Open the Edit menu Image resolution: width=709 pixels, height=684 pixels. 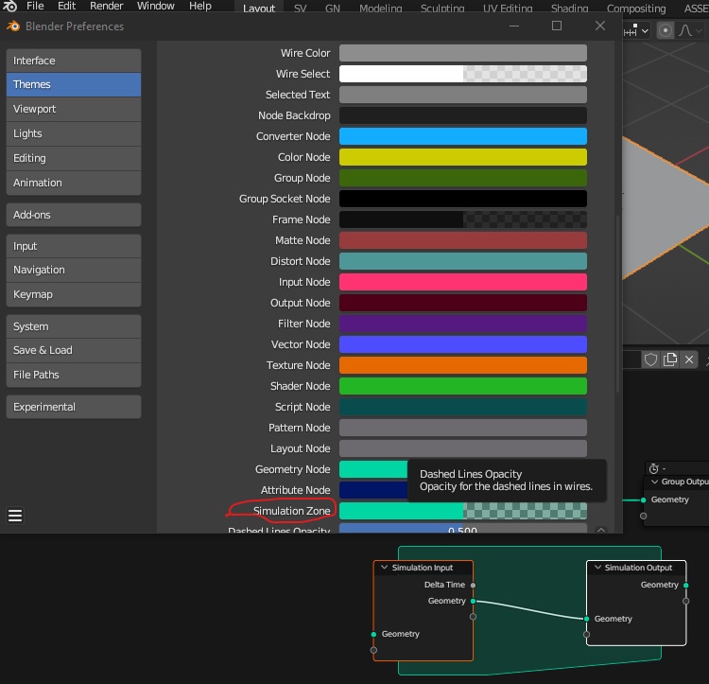click(66, 6)
